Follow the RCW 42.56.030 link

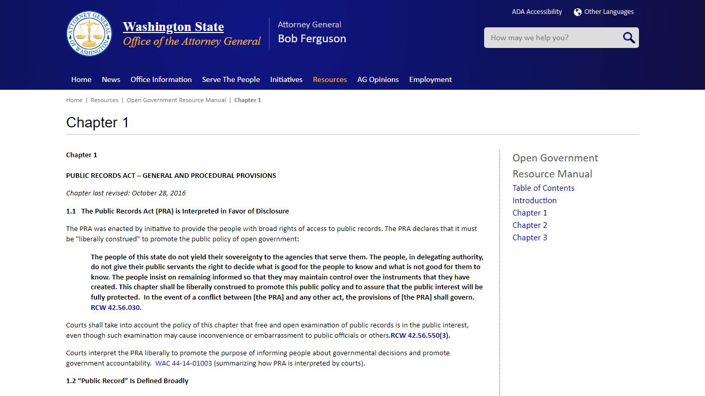tap(115, 307)
